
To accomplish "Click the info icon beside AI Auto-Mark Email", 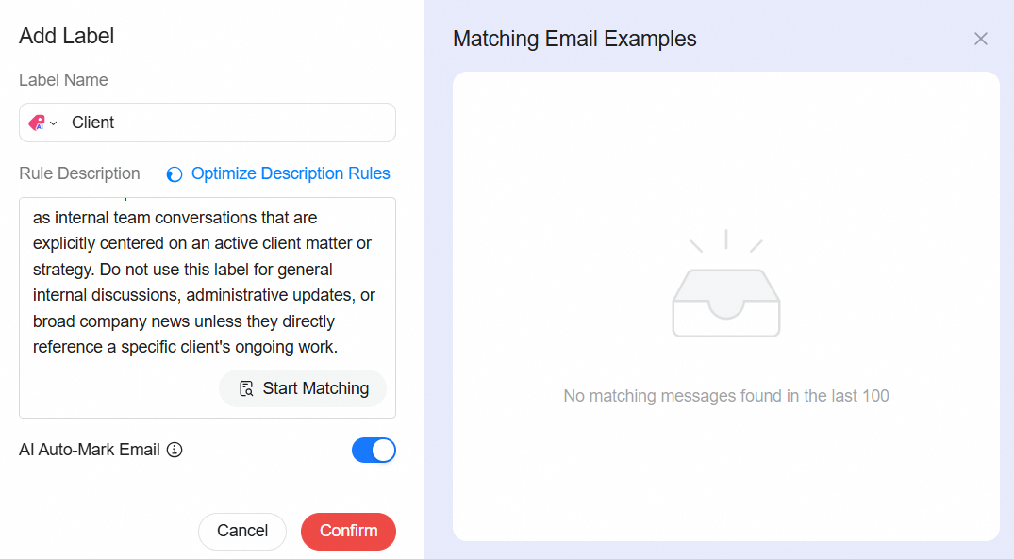I will pos(175,450).
